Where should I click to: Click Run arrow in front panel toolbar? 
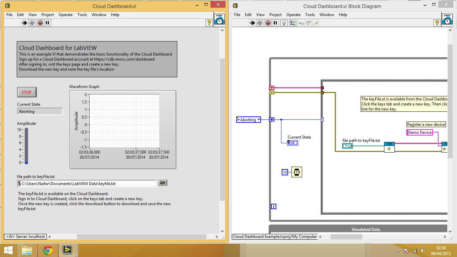25,23
